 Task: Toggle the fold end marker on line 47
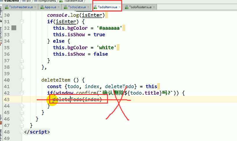22,125
